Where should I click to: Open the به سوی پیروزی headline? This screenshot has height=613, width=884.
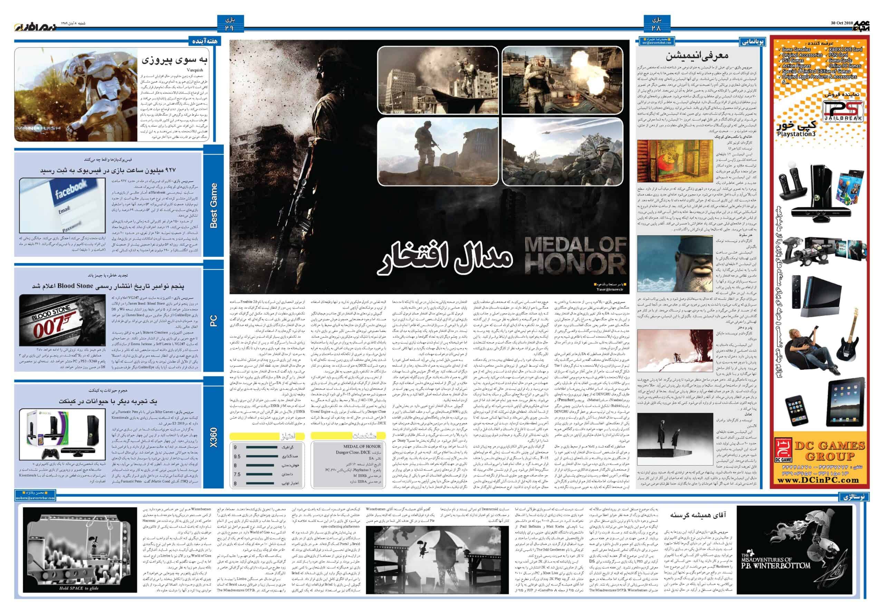[174, 60]
